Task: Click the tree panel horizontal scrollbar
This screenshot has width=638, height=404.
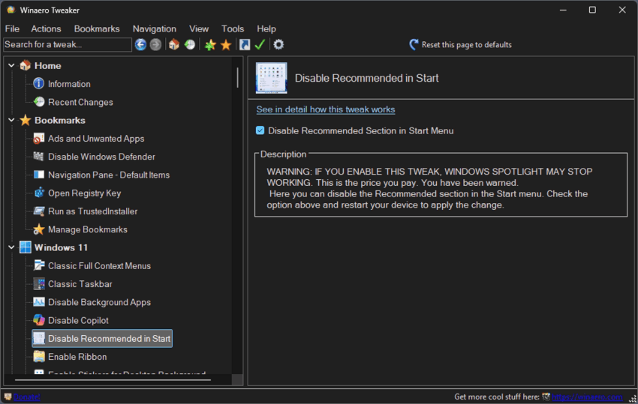Action: click(x=113, y=379)
